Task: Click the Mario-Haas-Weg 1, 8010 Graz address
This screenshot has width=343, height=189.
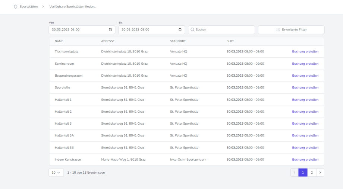Action: click(x=123, y=160)
